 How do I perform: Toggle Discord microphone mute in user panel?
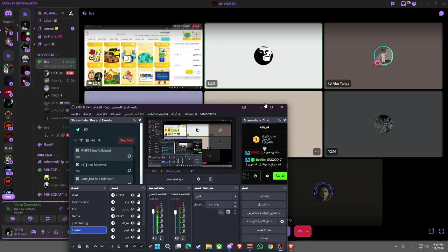pyautogui.click(x=43, y=232)
